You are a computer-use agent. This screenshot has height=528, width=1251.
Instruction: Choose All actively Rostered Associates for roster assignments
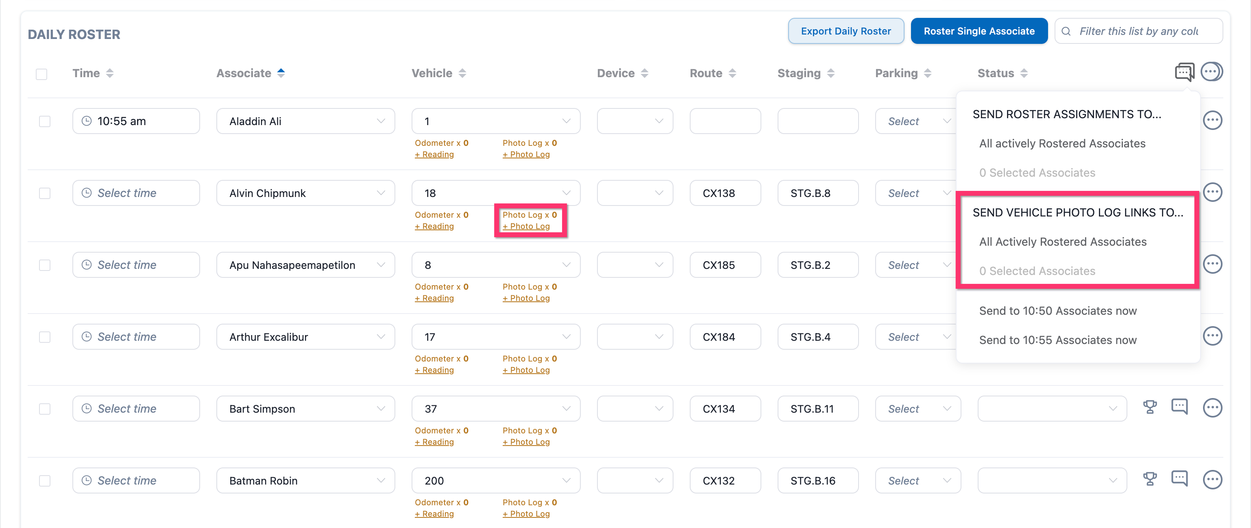[1062, 143]
